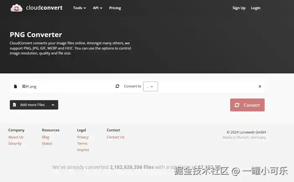Open the Tools menu
The width and height of the screenshot is (294, 182).
coord(79,8)
